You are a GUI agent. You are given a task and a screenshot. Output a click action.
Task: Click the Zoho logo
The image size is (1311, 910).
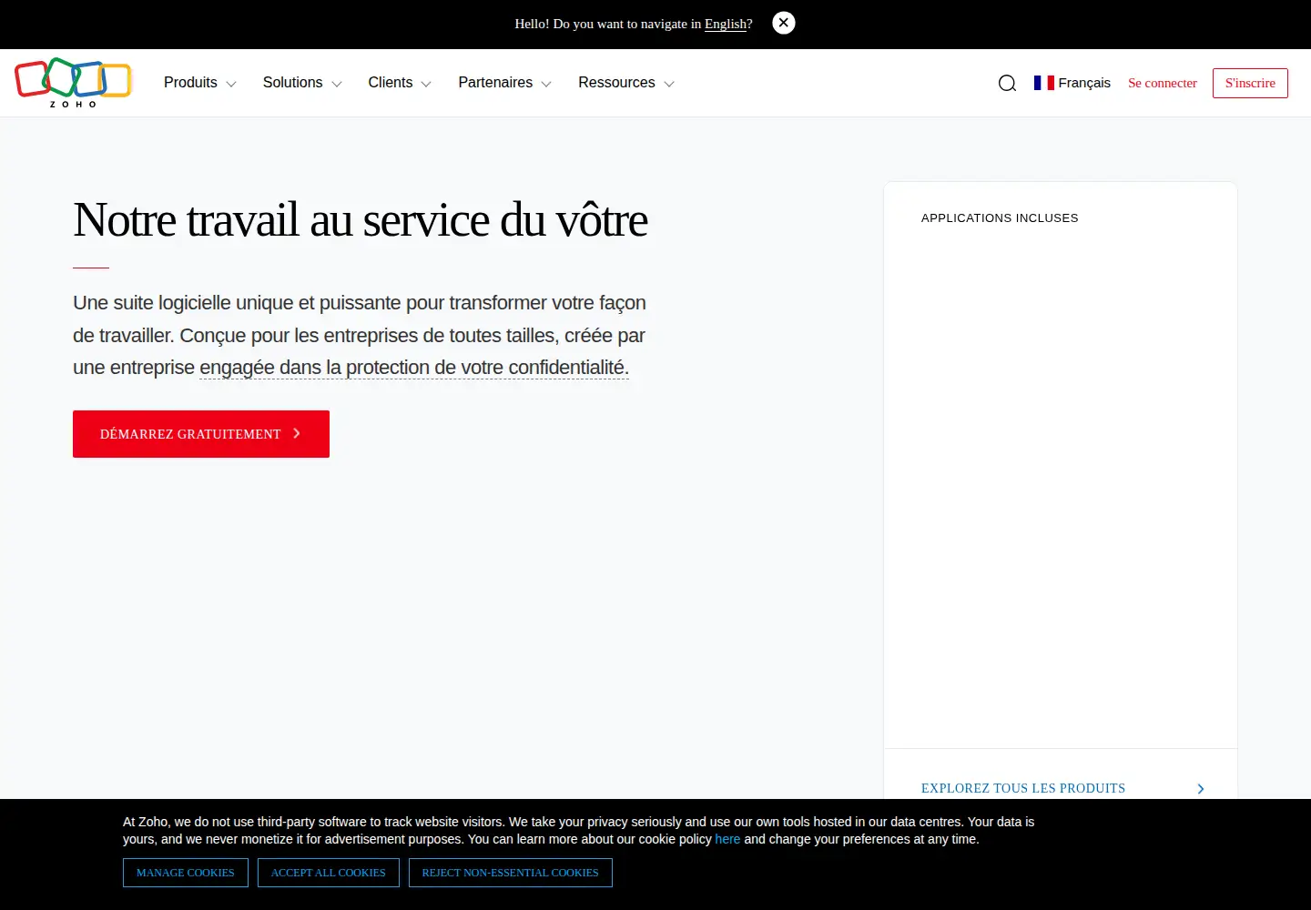73,83
